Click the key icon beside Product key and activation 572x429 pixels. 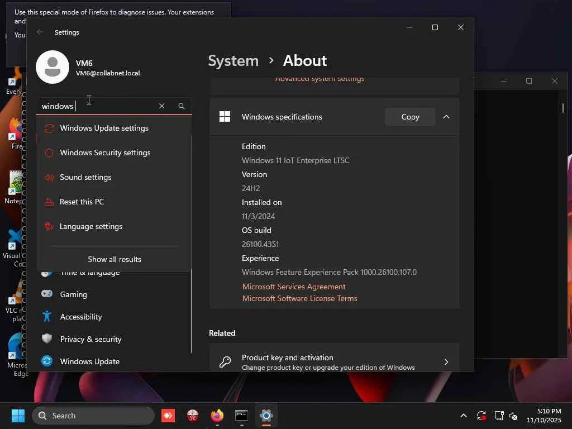point(225,361)
